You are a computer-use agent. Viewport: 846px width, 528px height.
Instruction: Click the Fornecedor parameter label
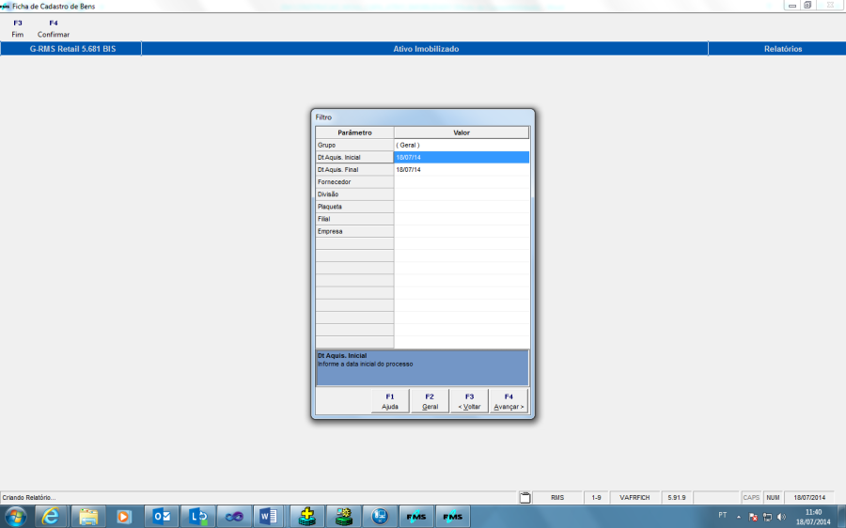354,182
